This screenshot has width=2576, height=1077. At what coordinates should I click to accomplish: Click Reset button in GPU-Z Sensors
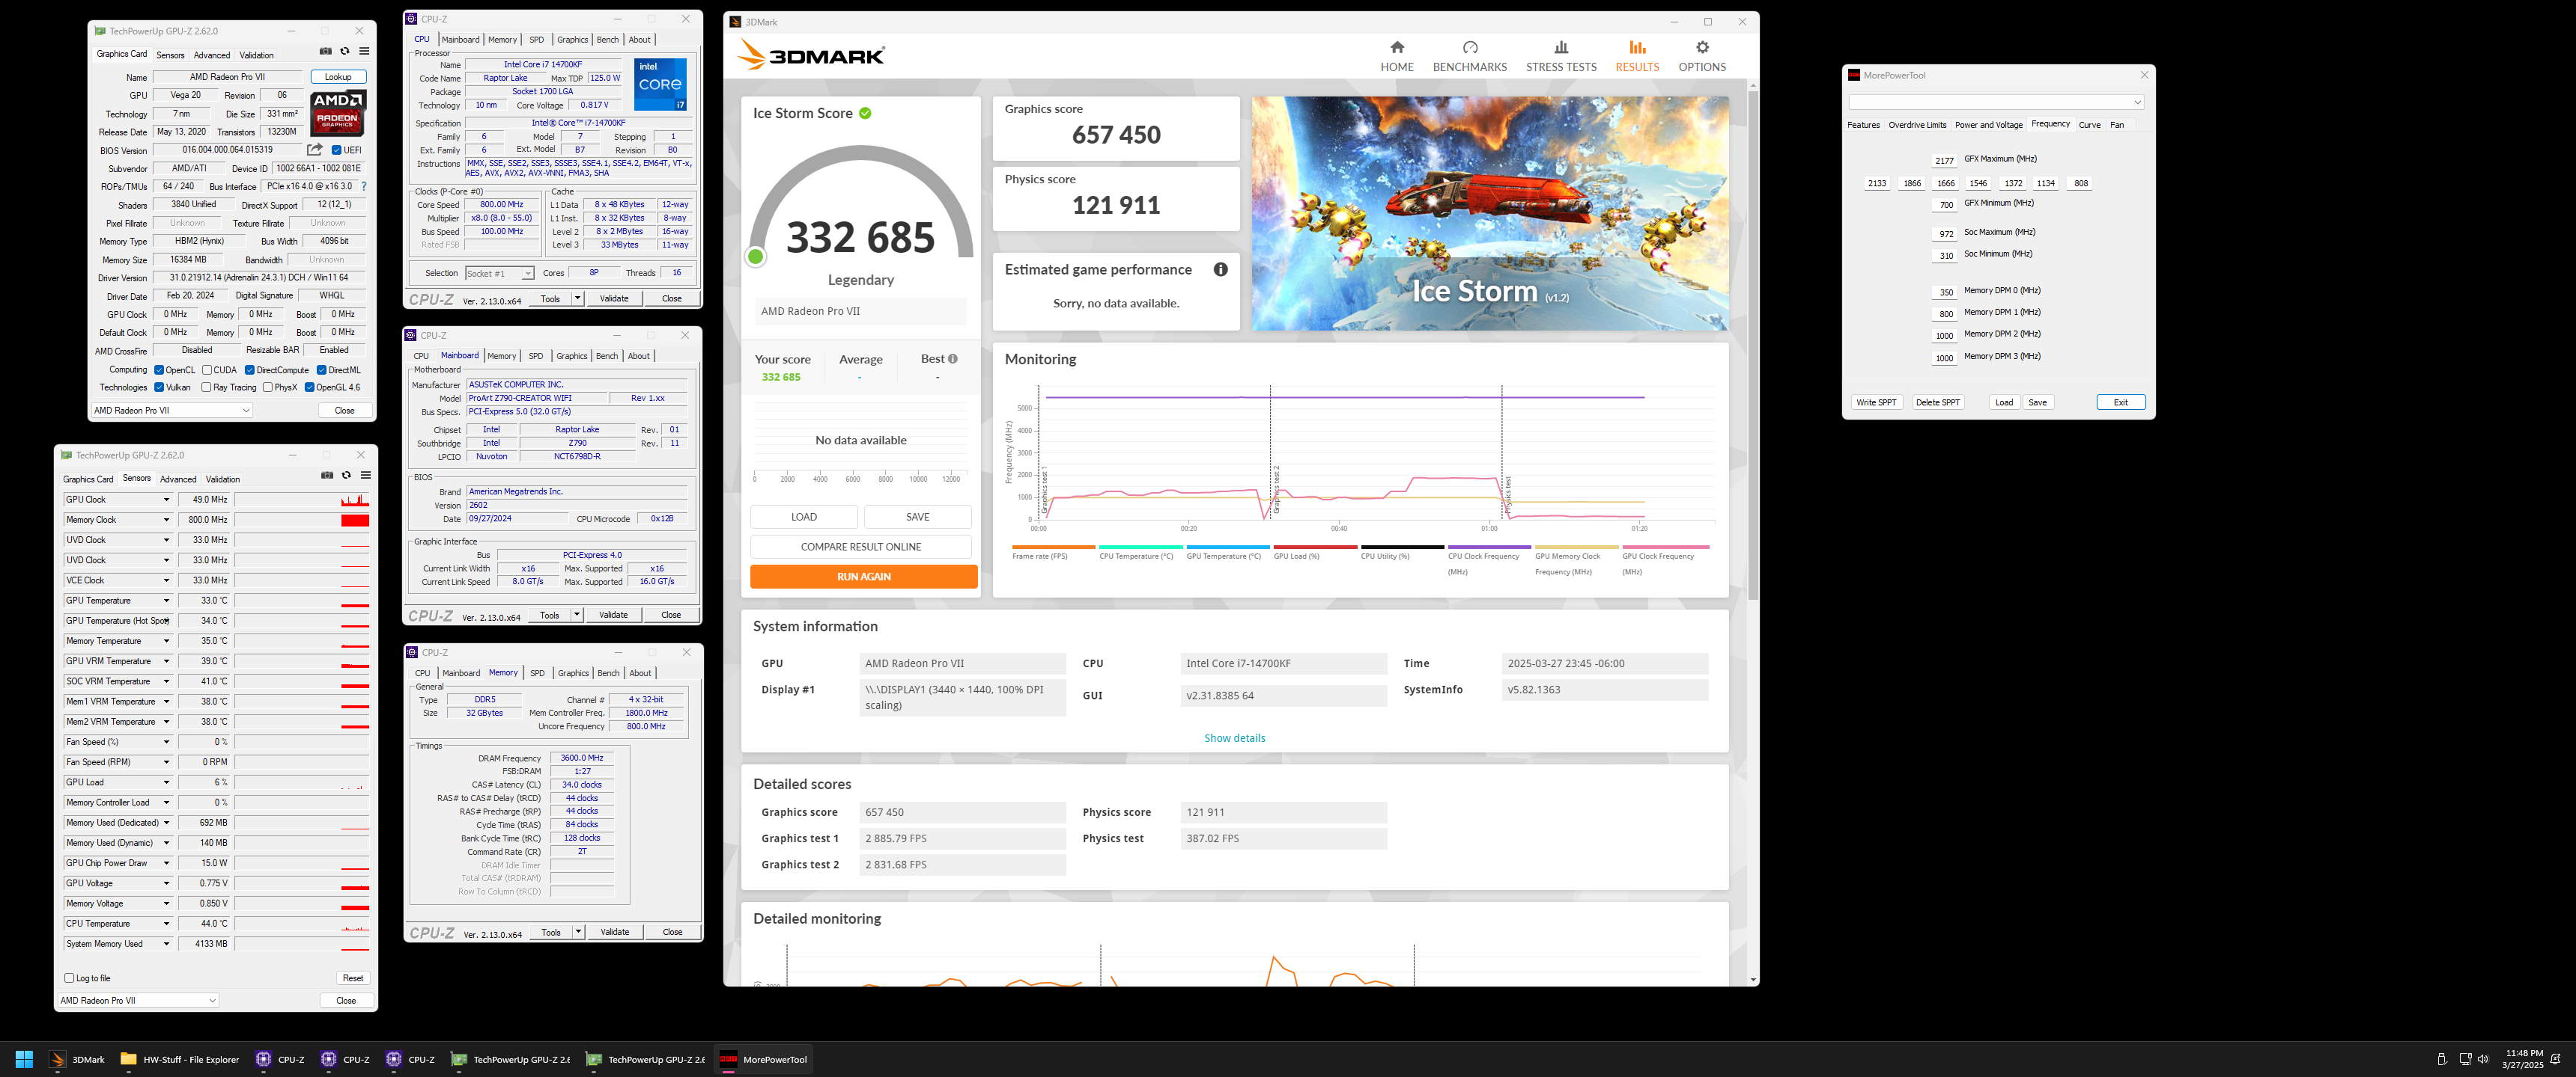click(x=353, y=978)
